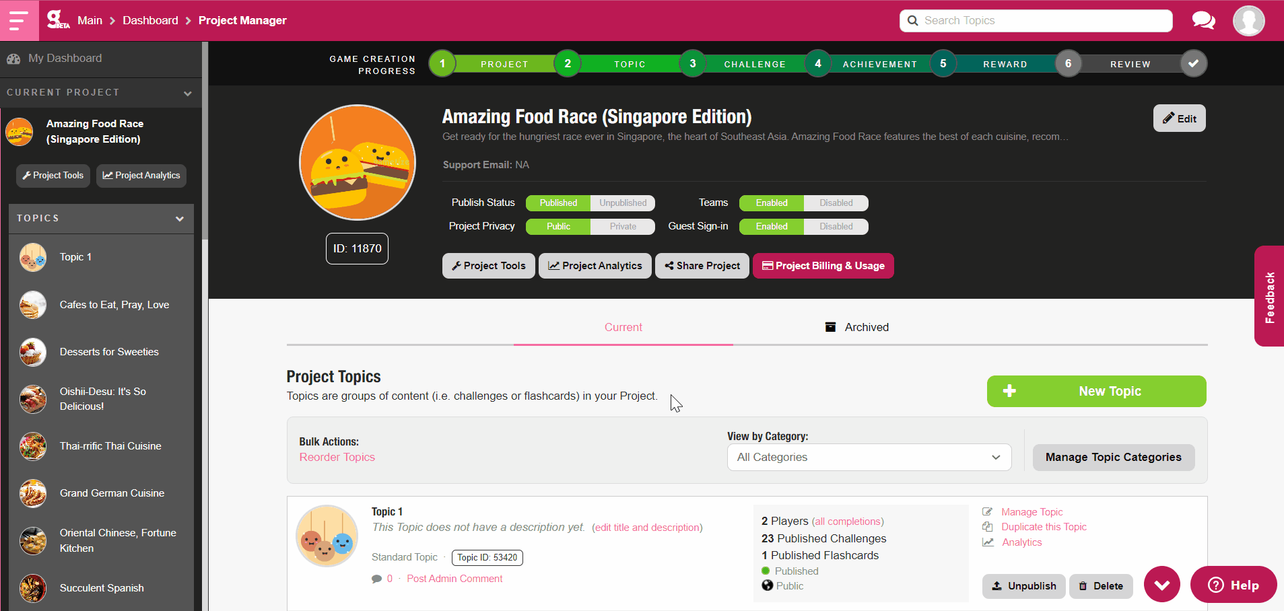Click the New Topic button
This screenshot has width=1284, height=611.
1096,392
